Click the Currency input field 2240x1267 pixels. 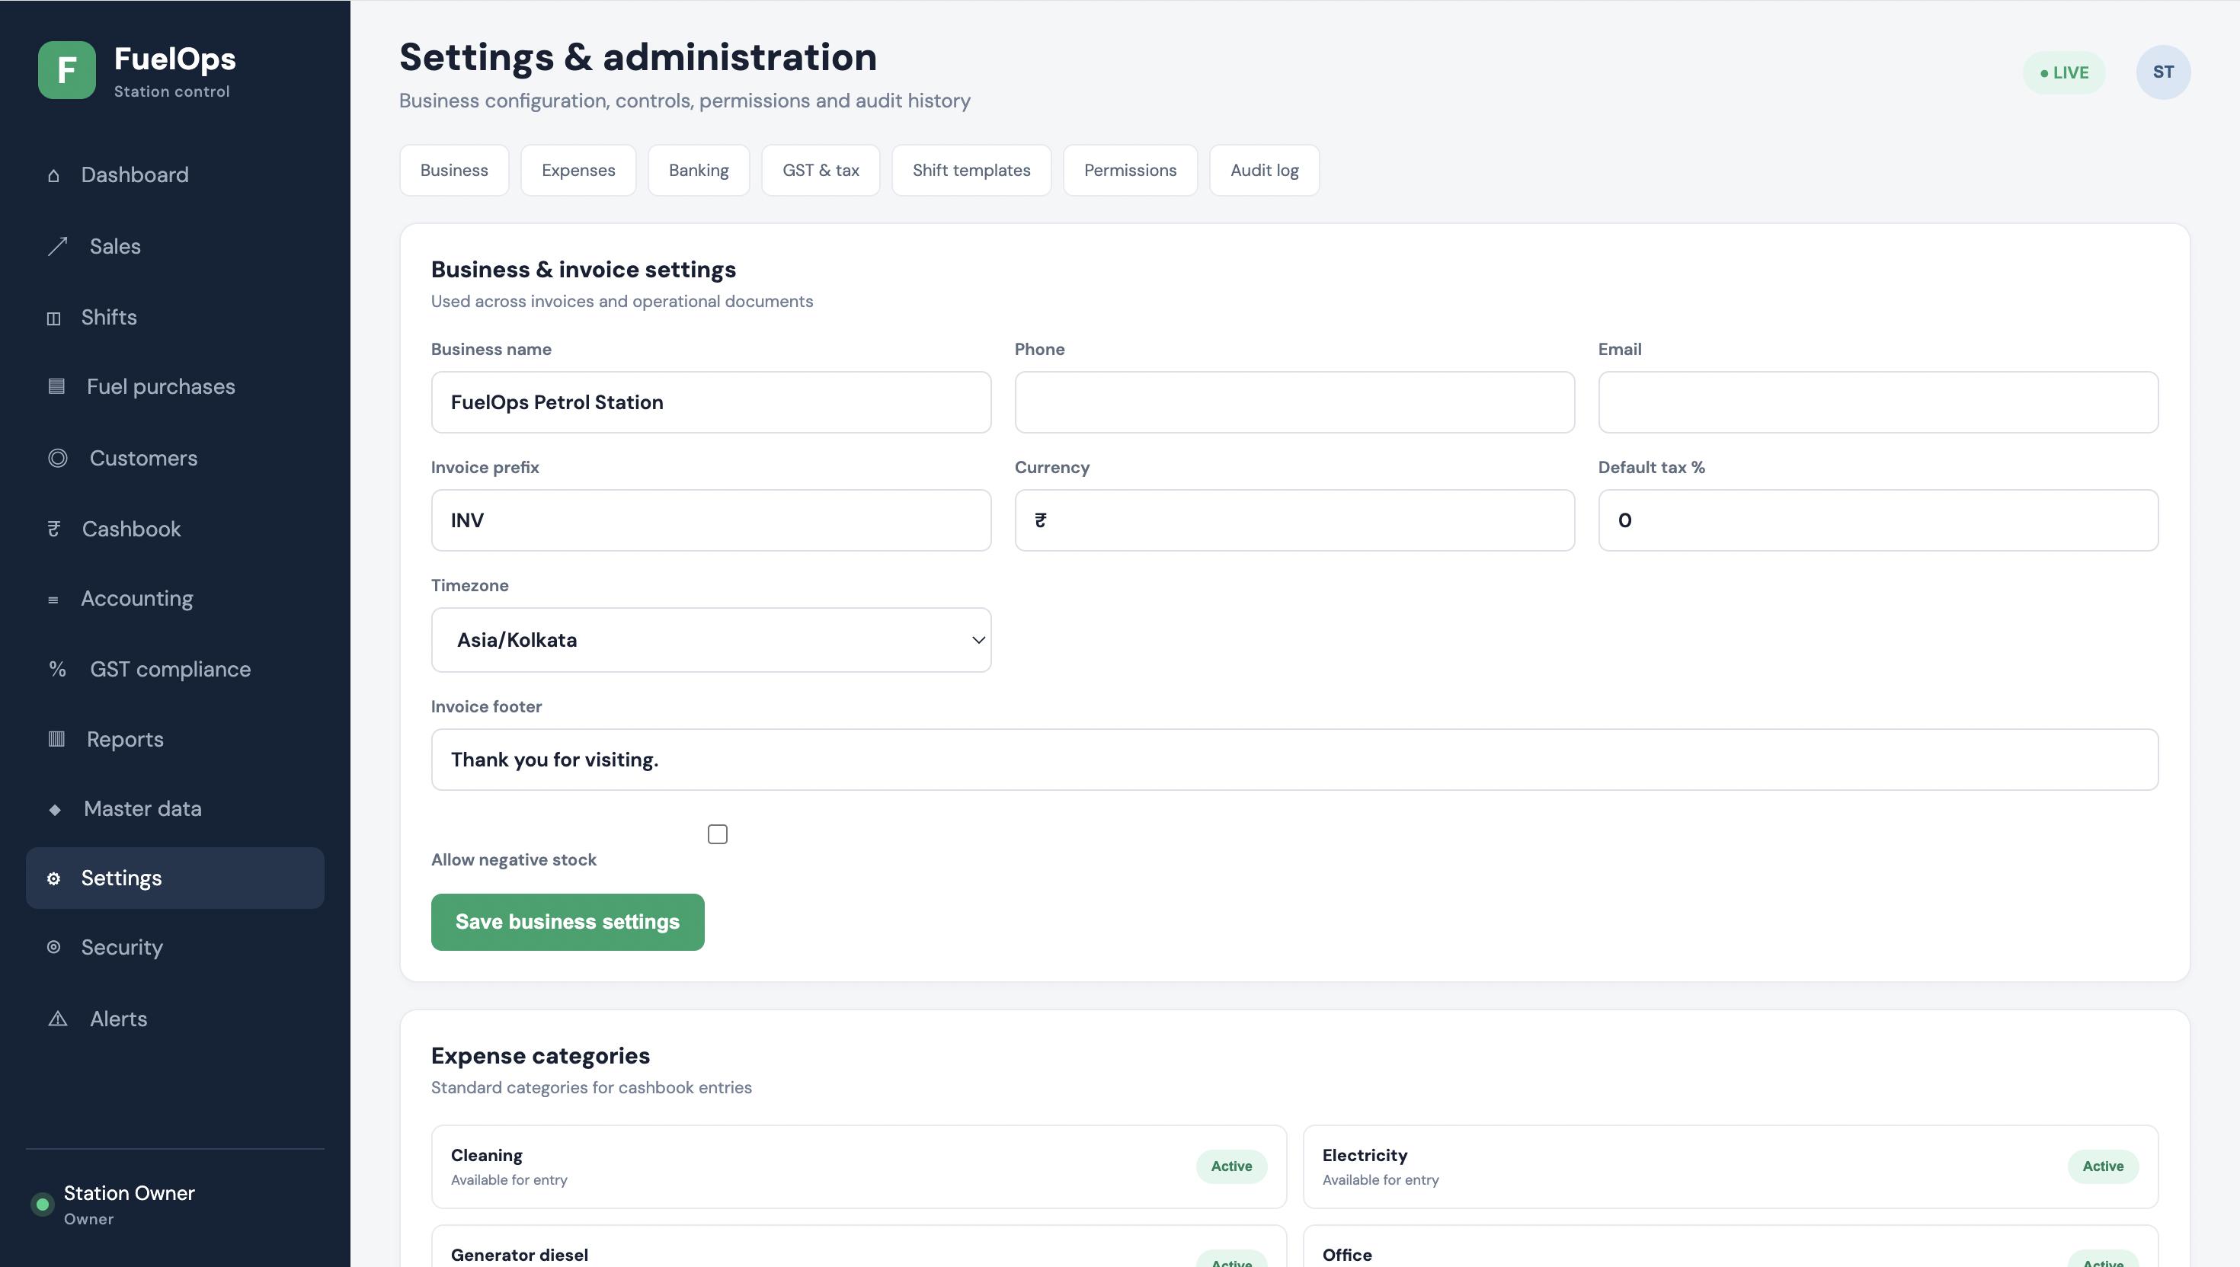(1294, 520)
